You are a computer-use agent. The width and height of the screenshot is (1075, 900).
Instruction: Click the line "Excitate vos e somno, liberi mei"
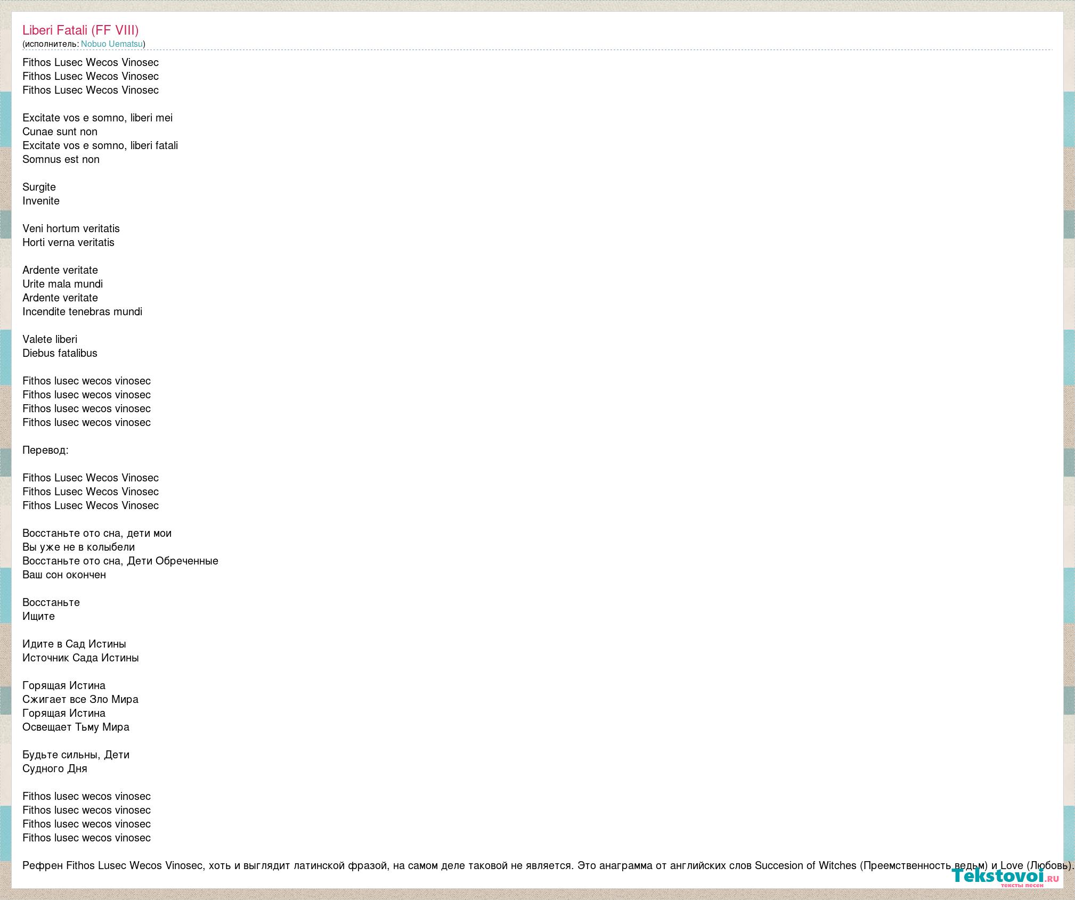point(97,118)
